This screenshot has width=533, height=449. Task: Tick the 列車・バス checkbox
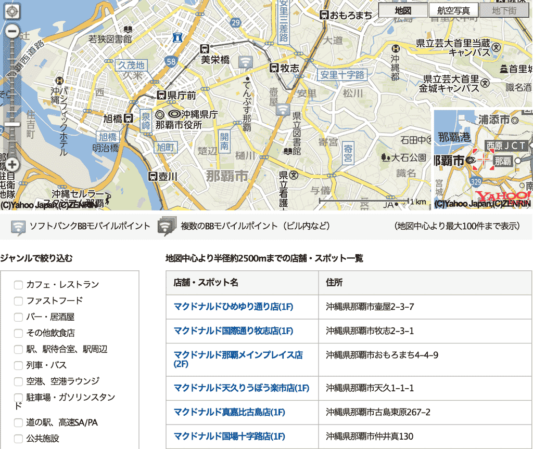18,365
